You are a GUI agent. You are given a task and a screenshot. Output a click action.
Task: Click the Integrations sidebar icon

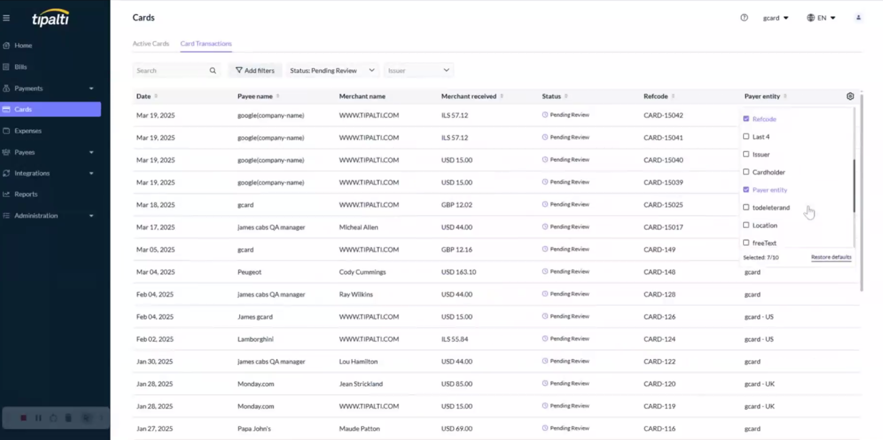[x=6, y=173]
